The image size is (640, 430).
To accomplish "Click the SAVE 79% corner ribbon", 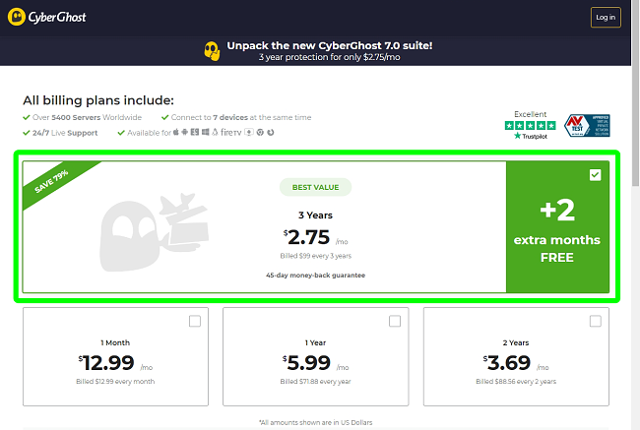I will (53, 181).
